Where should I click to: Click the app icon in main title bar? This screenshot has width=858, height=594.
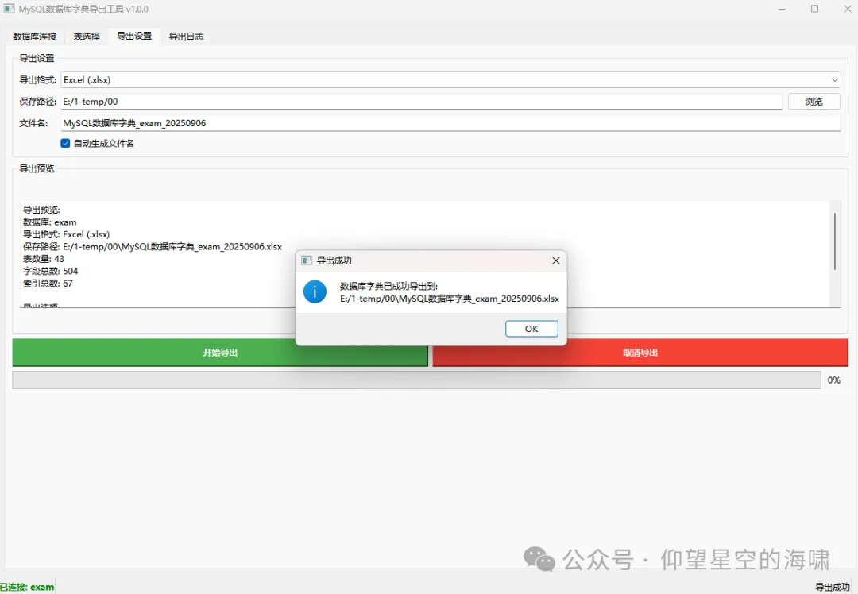9,9
